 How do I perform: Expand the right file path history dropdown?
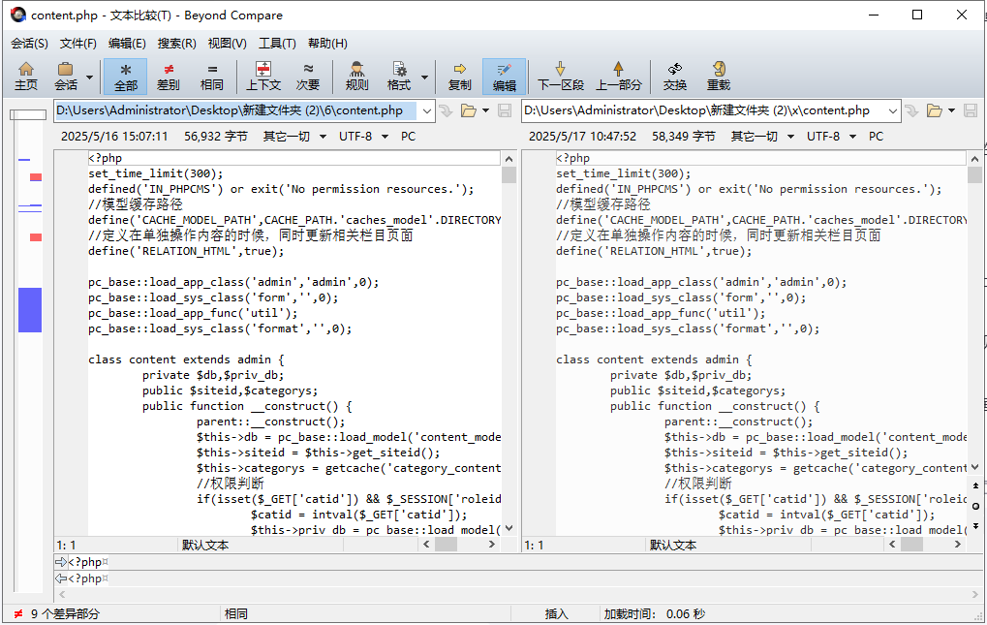click(893, 111)
